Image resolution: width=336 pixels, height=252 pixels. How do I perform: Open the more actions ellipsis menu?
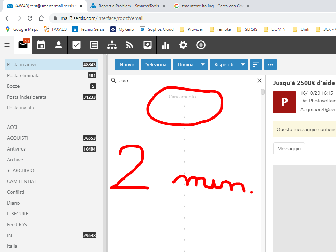point(270,64)
